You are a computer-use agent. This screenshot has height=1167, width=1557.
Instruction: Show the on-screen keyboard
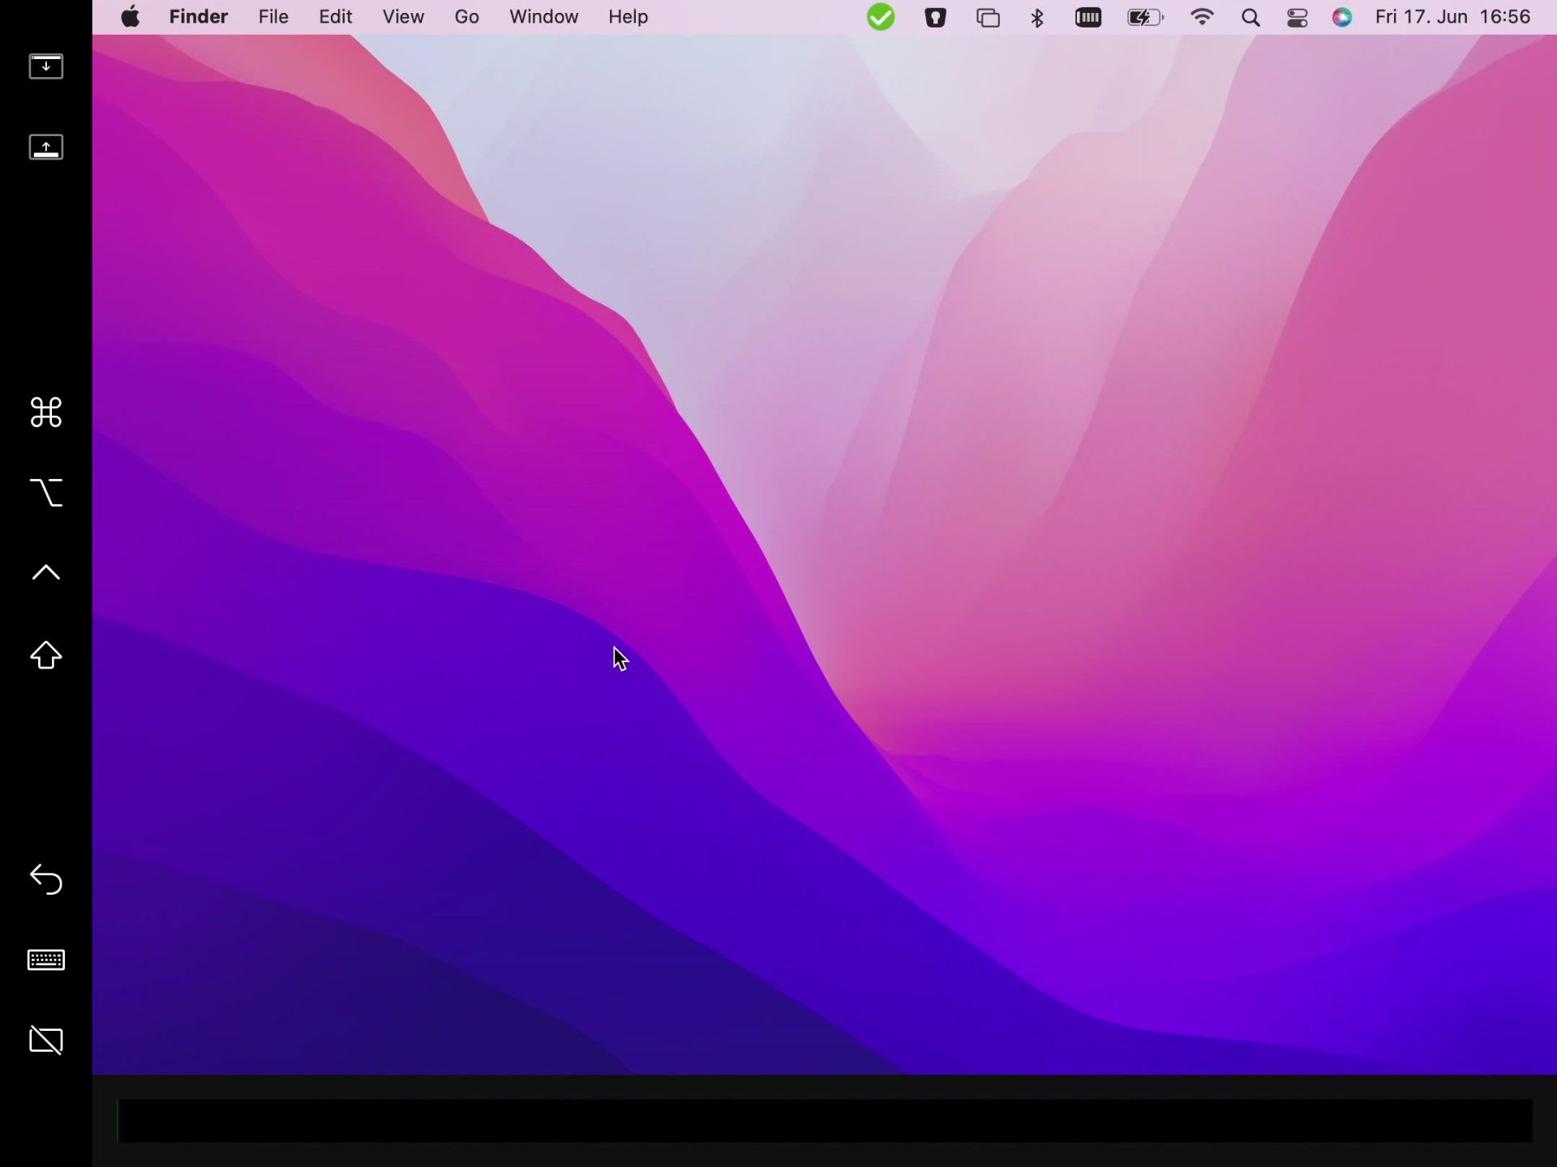point(45,960)
